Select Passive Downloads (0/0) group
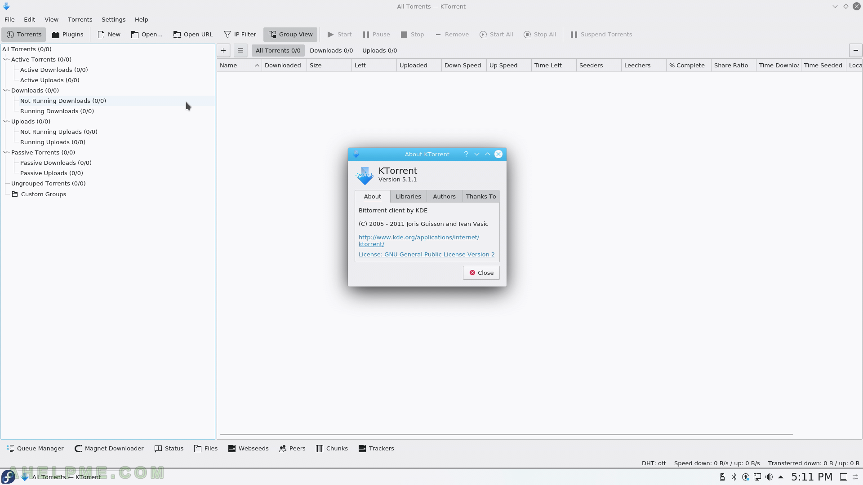863x485 pixels. pos(56,163)
